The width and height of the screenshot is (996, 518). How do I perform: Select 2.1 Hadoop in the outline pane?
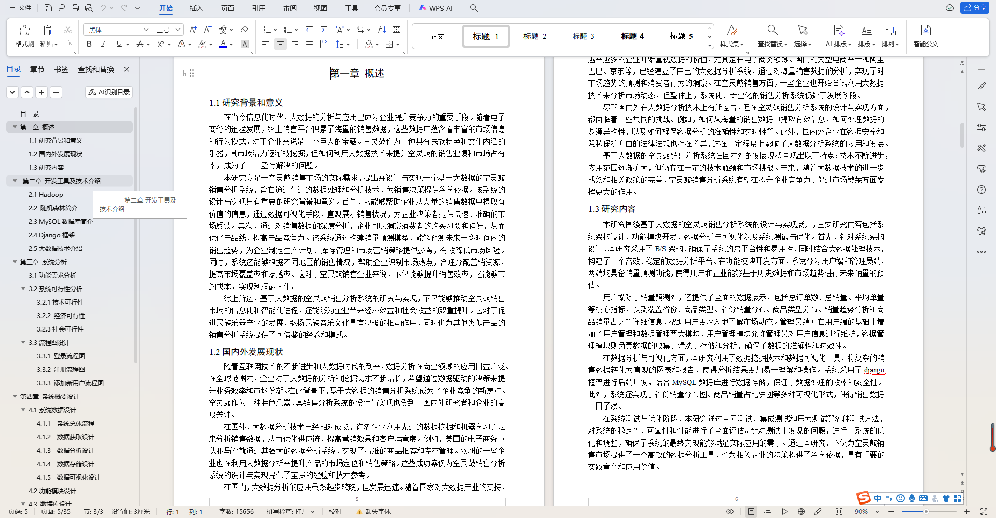46,194
